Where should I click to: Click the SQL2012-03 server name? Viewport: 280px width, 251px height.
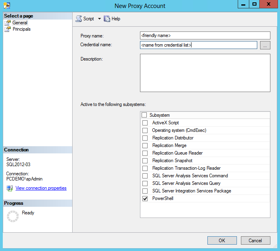tap(18, 165)
